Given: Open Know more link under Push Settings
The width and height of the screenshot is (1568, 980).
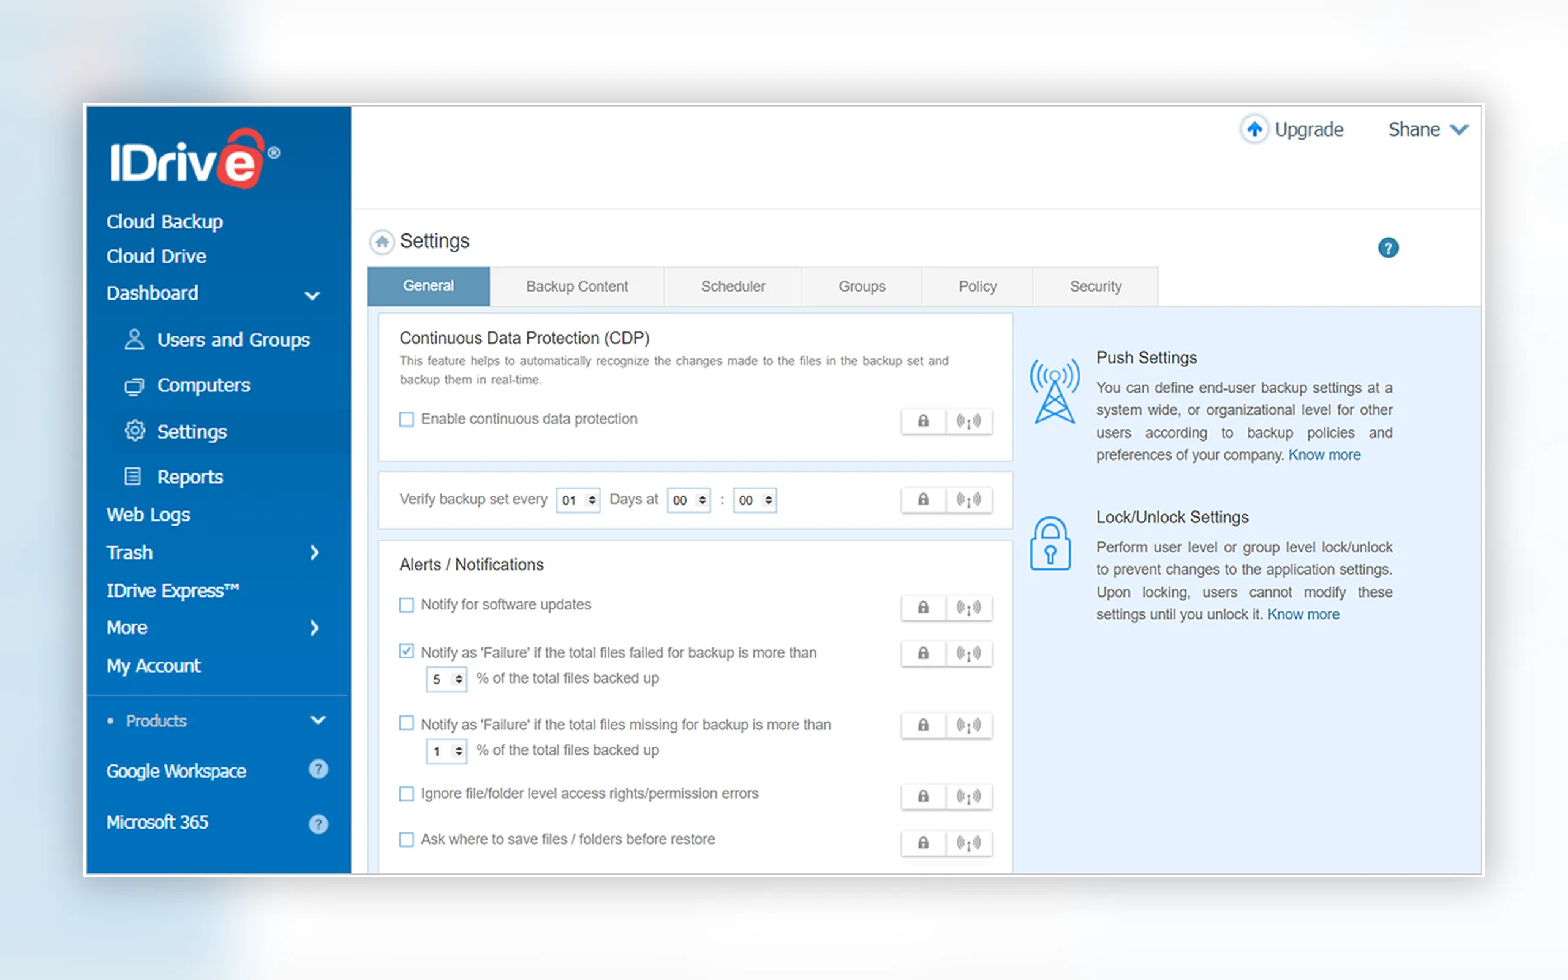Looking at the screenshot, I should pos(1324,455).
